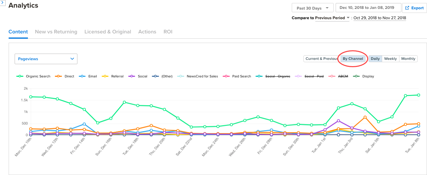Toggle the Paid Search legend icon
The height and width of the screenshot is (175, 427).
coord(227,76)
